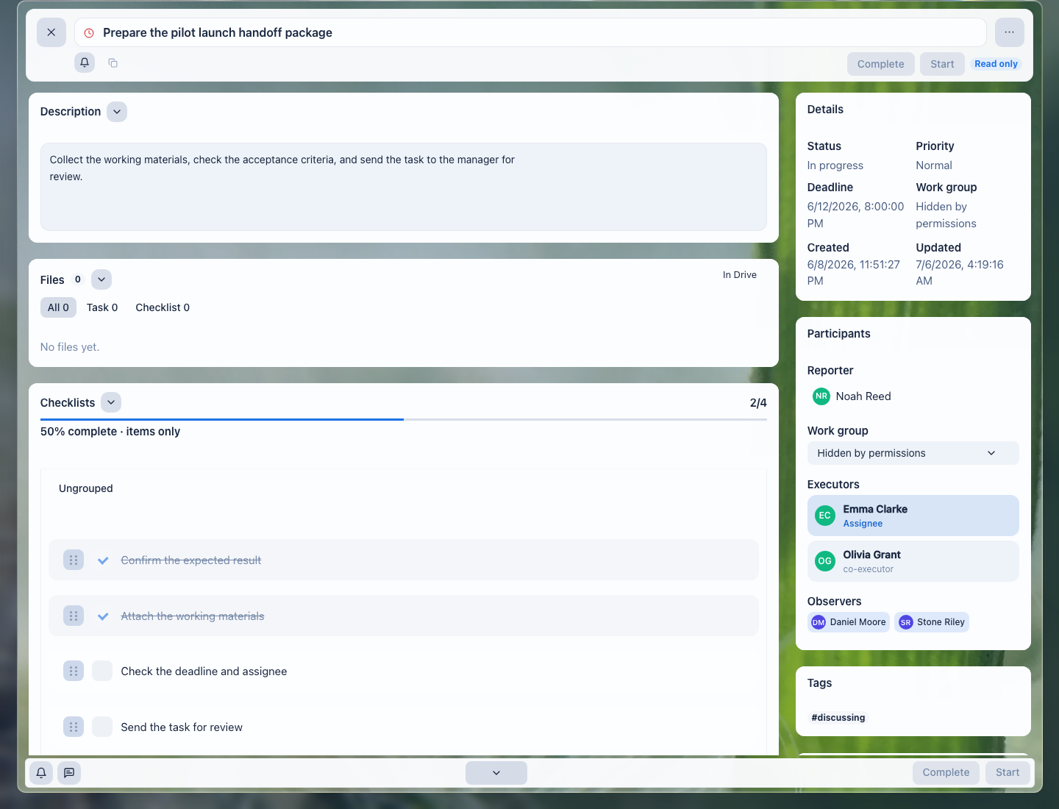The image size is (1059, 809).
Task: Click the comments icon in the bottom bar
Action: [x=69, y=772]
